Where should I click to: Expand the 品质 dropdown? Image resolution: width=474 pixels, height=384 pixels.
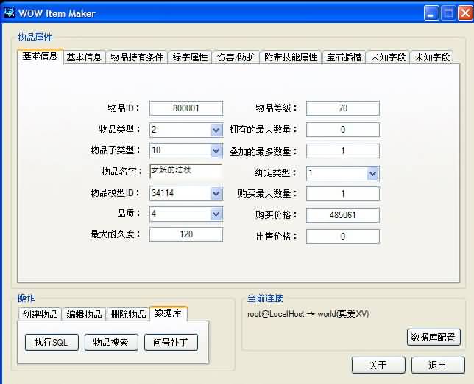(216, 214)
